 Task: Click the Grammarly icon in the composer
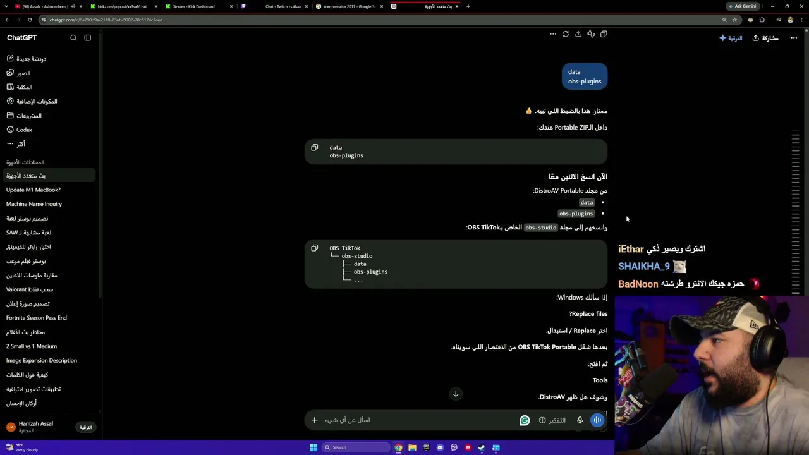[525, 420]
